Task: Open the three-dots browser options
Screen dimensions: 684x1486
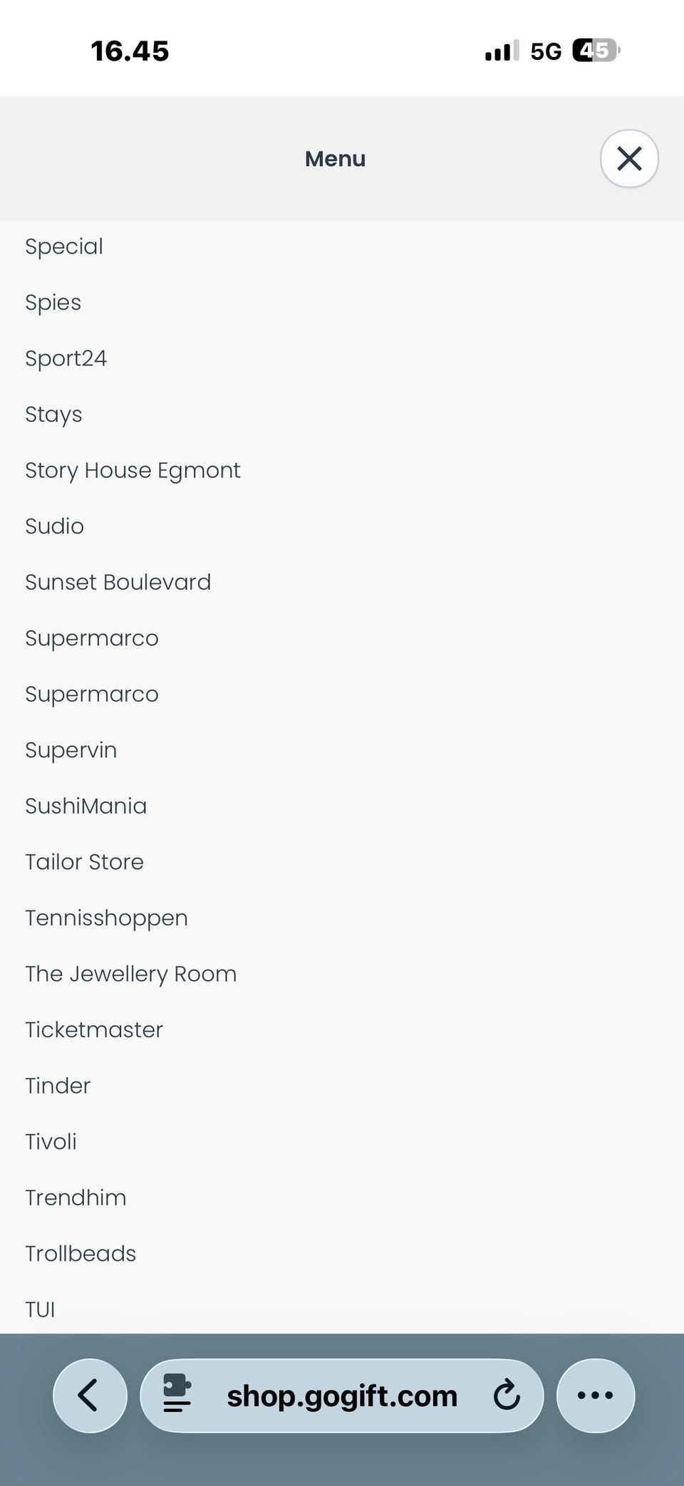Action: pos(595,1395)
